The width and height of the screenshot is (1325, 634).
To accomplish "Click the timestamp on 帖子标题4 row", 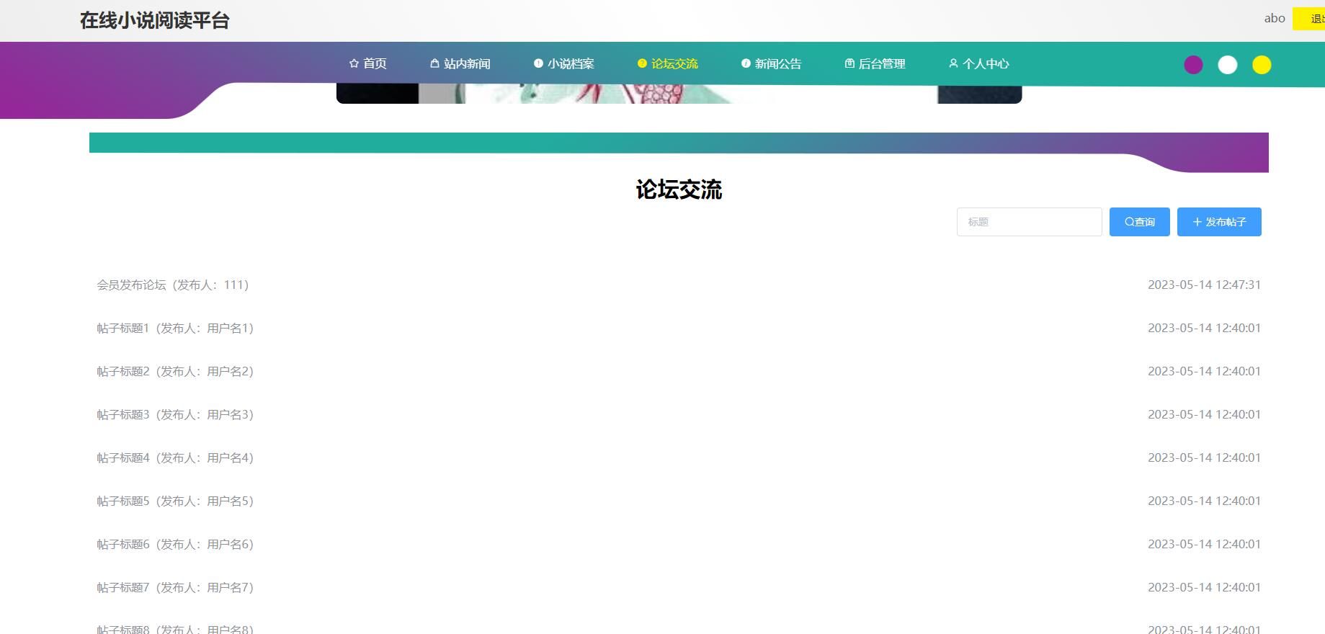I will [x=1204, y=457].
